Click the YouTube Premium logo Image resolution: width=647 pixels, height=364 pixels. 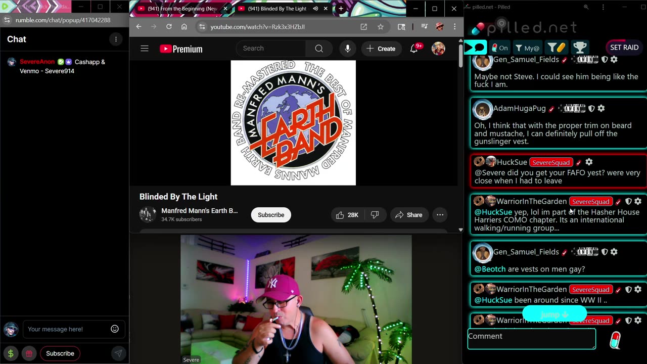point(181,49)
